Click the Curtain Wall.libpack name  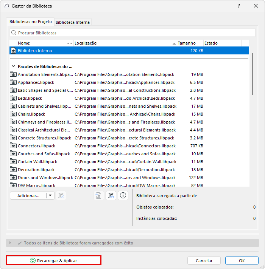pos(37,162)
